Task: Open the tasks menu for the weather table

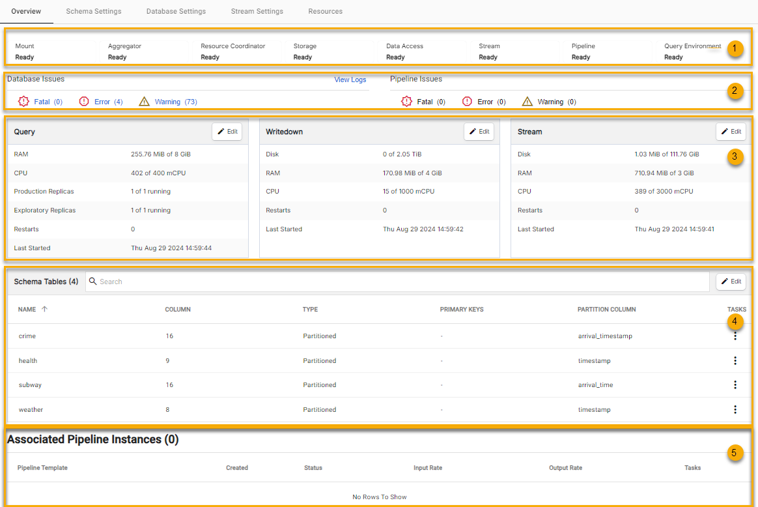Action: [x=735, y=409]
